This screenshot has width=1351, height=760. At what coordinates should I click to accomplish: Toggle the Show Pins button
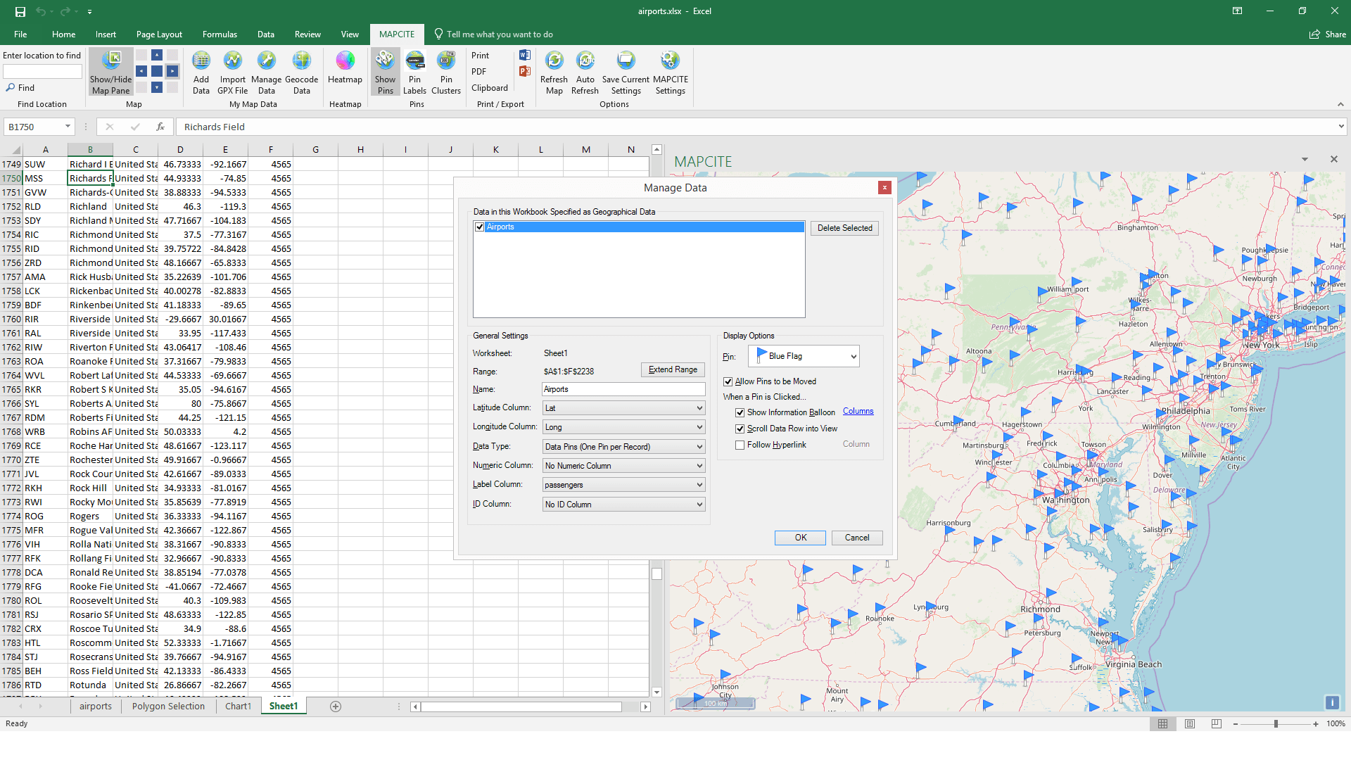point(385,72)
